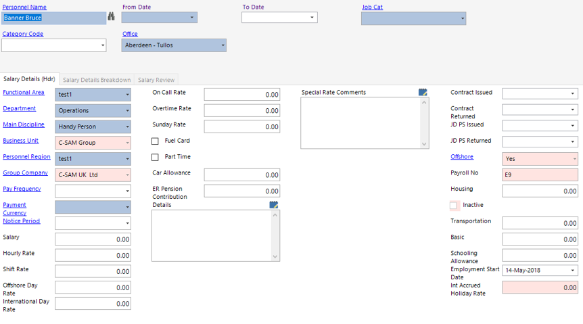Viewport: 583px width, 324px height.
Task: Click up arrow of Details box scrollbar
Action: tap(275, 215)
